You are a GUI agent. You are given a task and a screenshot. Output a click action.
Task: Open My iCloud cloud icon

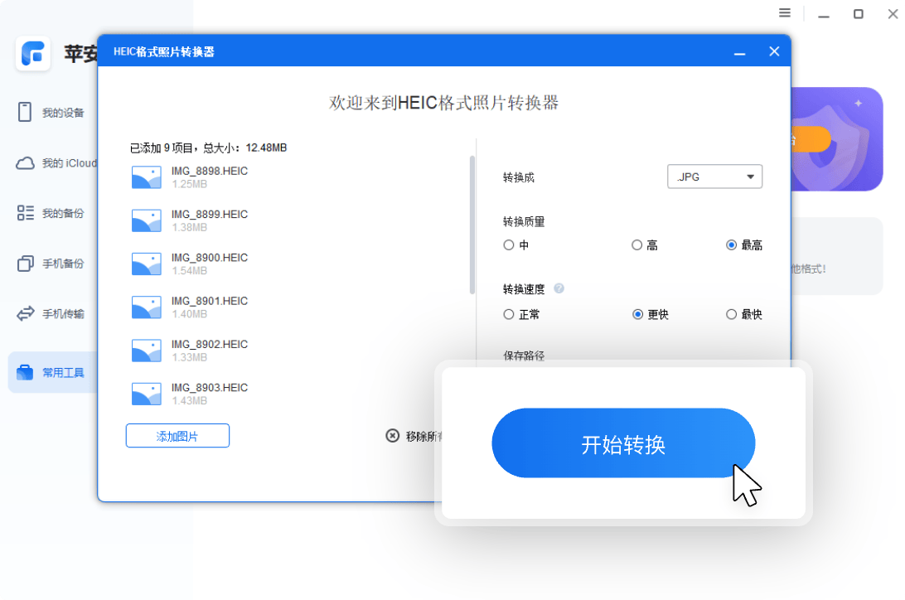25,163
